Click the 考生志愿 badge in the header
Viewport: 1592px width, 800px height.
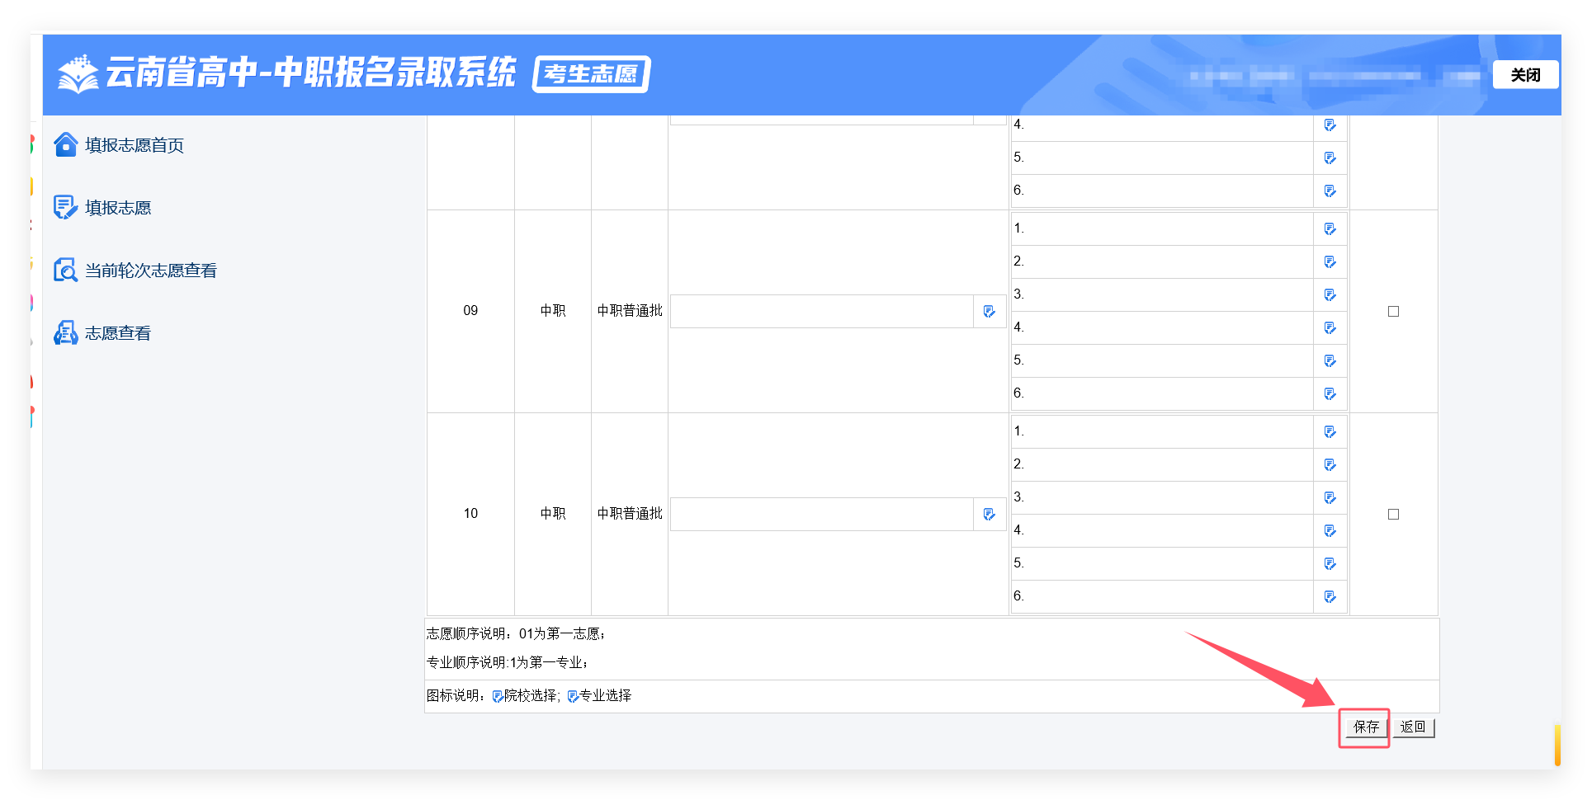tap(591, 74)
